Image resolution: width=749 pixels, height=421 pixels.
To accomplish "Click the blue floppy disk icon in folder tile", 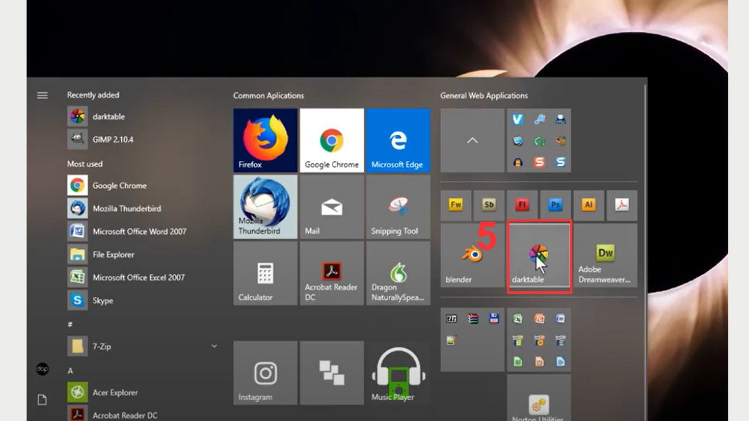I will coord(494,319).
